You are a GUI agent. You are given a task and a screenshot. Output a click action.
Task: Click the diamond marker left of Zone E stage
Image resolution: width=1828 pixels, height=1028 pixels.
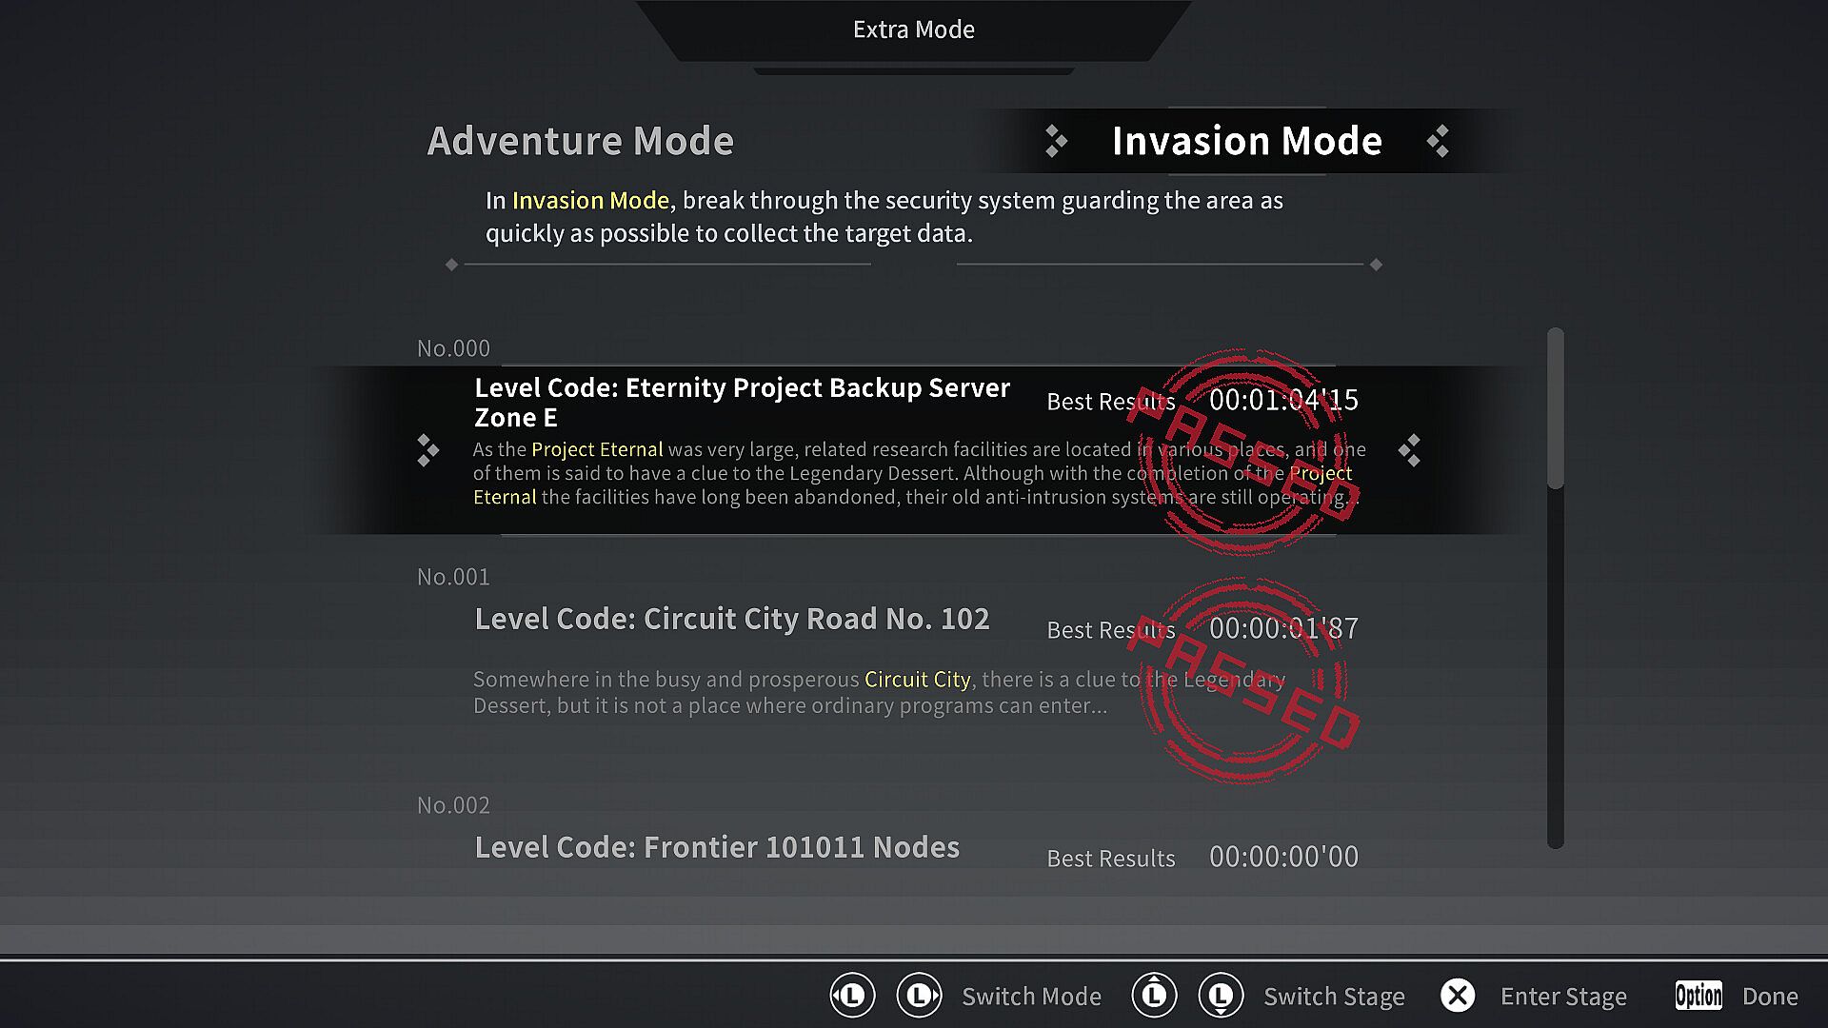[427, 450]
